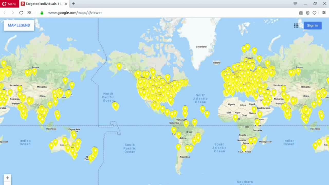The height and width of the screenshot is (185, 329).
Task: Select the pin in South Africa
Action: tap(244, 148)
